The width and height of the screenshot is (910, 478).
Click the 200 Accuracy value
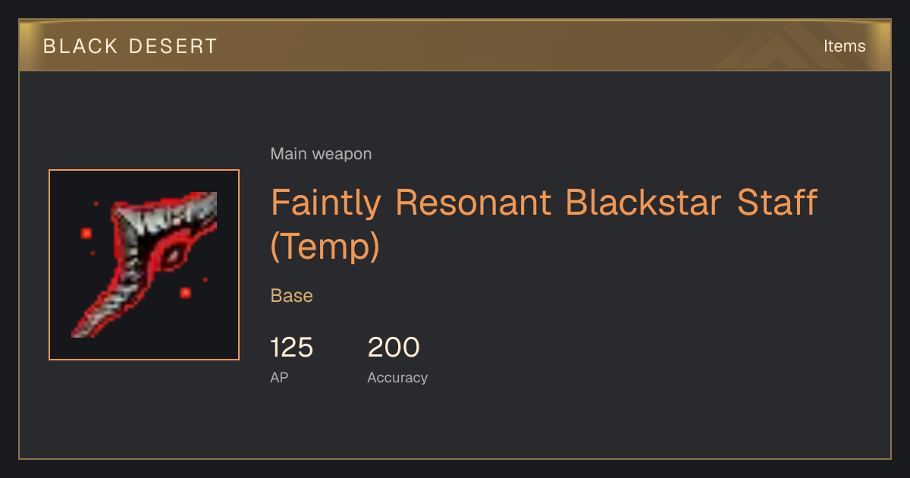pyautogui.click(x=394, y=347)
